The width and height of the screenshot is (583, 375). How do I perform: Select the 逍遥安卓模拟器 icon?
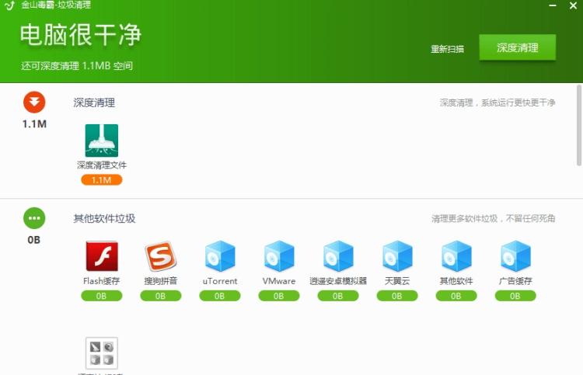point(338,256)
